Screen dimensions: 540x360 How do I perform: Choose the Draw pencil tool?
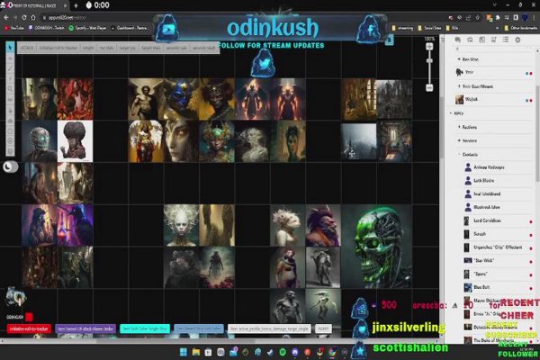click(x=10, y=68)
